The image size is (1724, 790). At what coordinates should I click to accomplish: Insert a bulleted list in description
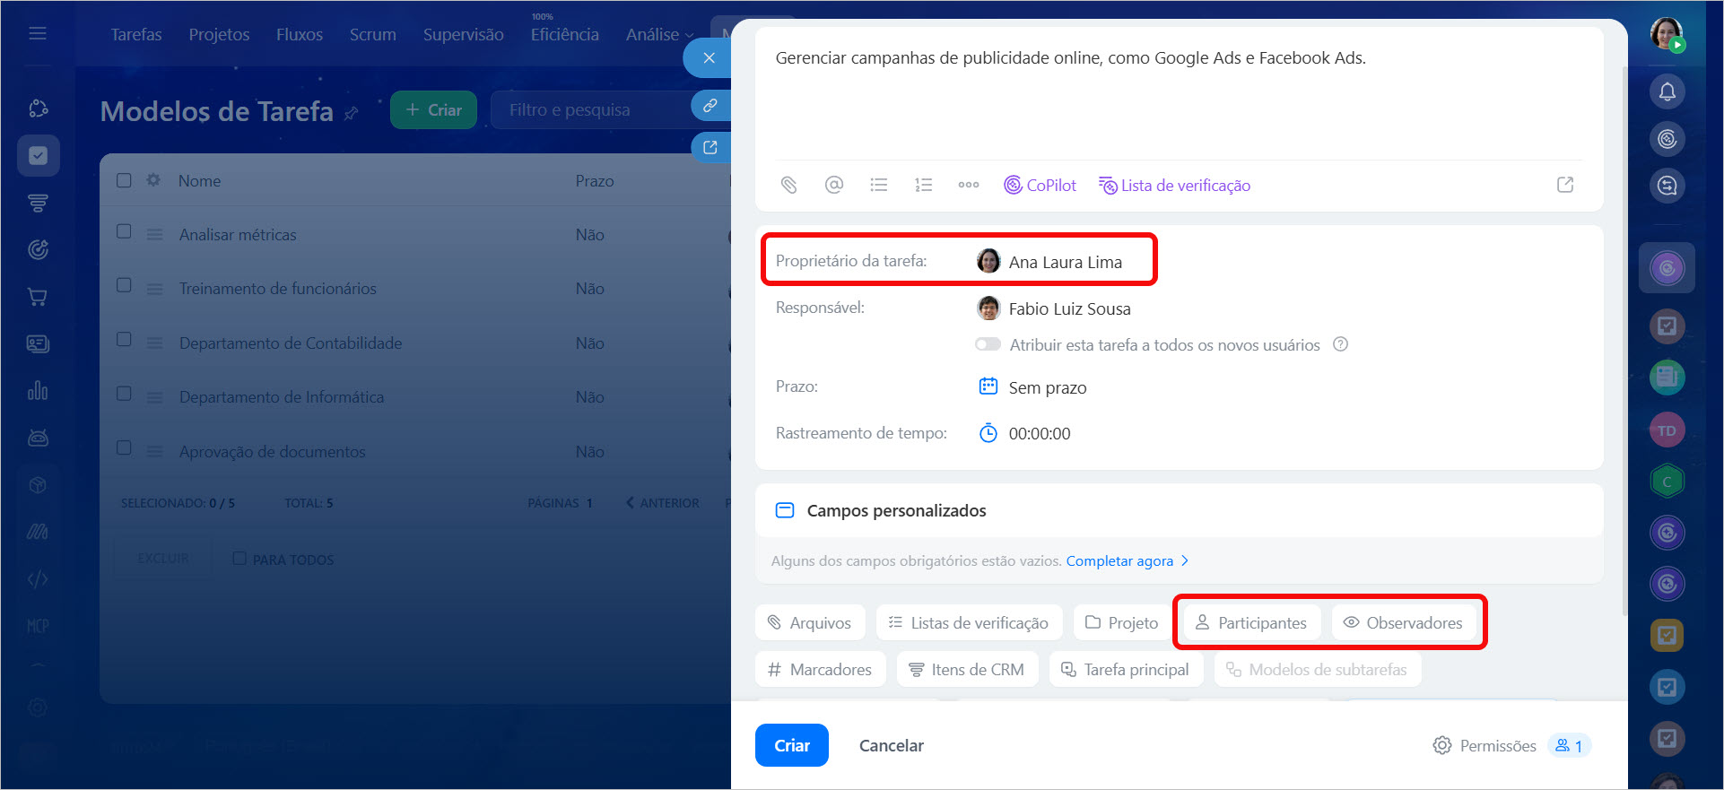(878, 185)
